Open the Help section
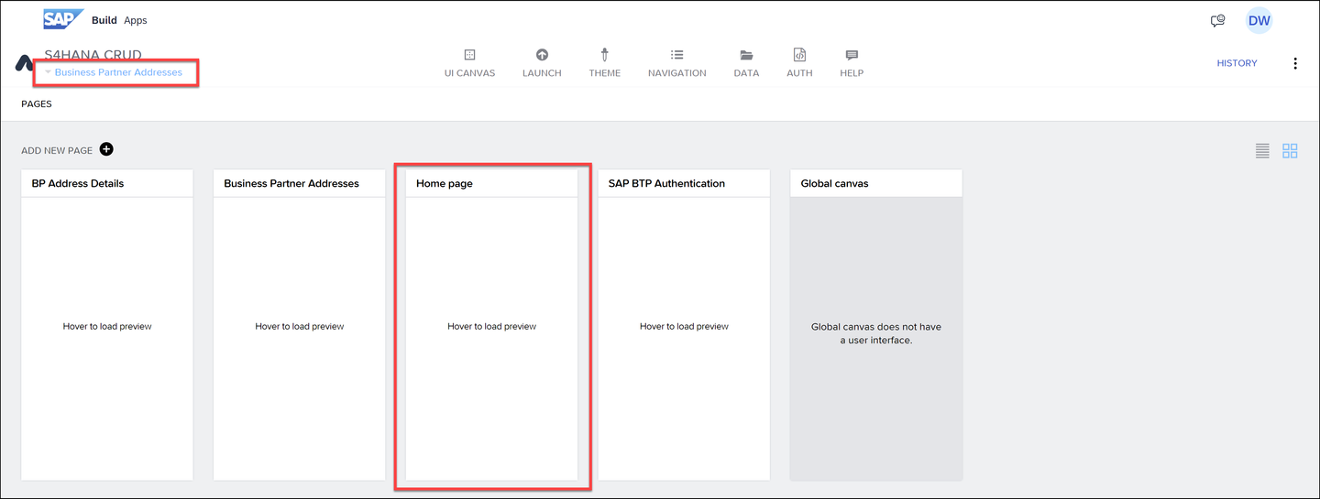1320x499 pixels. pos(852,63)
